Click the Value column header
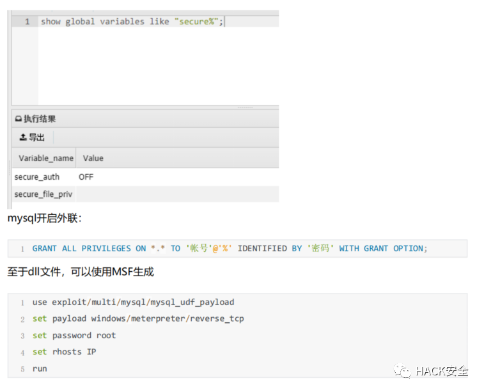This screenshot has height=392, width=484. coord(93,159)
